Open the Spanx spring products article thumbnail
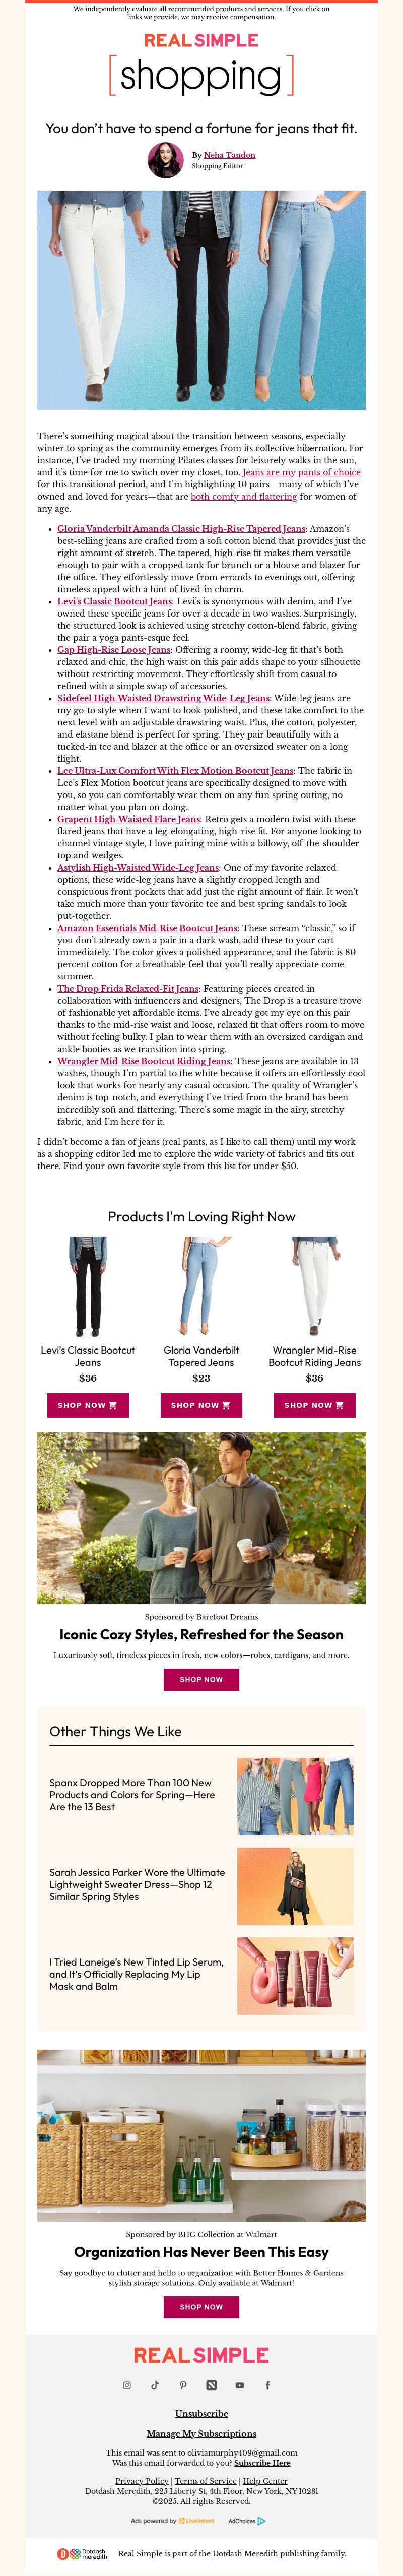 pyautogui.click(x=295, y=1796)
